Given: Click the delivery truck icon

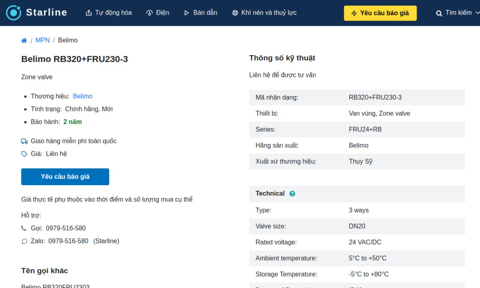Looking at the screenshot, I should [24, 141].
